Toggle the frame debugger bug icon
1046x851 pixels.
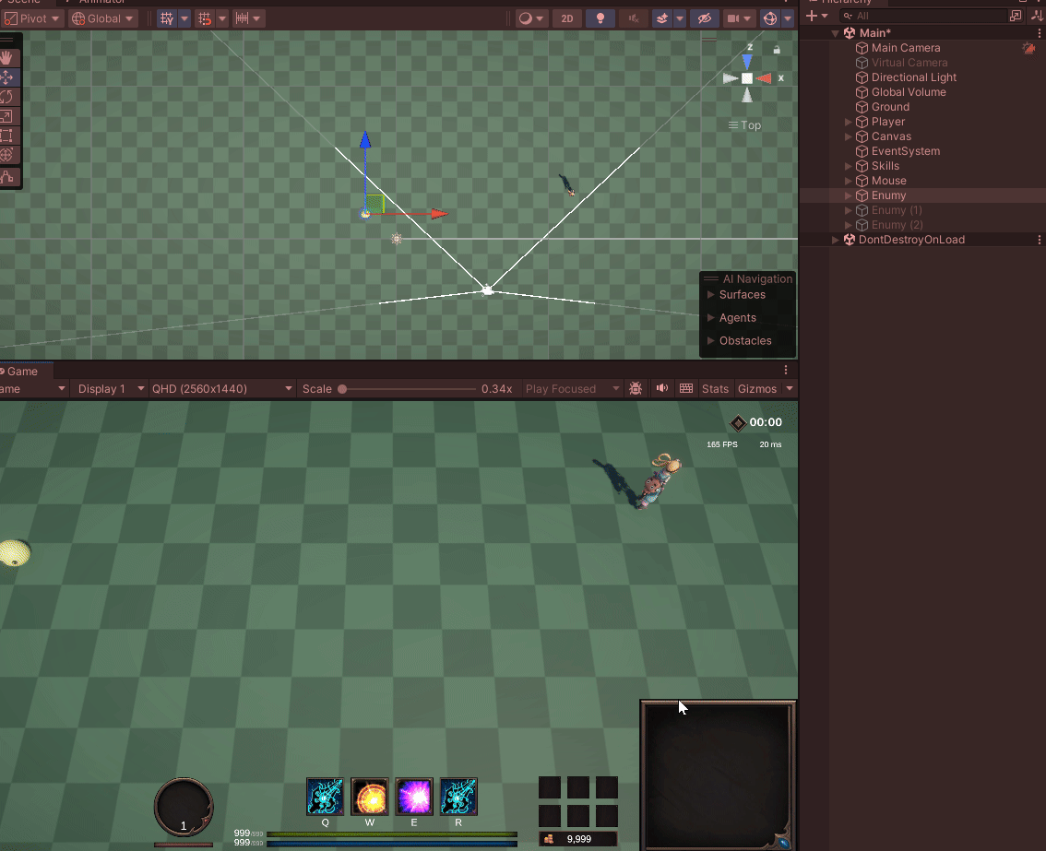636,388
